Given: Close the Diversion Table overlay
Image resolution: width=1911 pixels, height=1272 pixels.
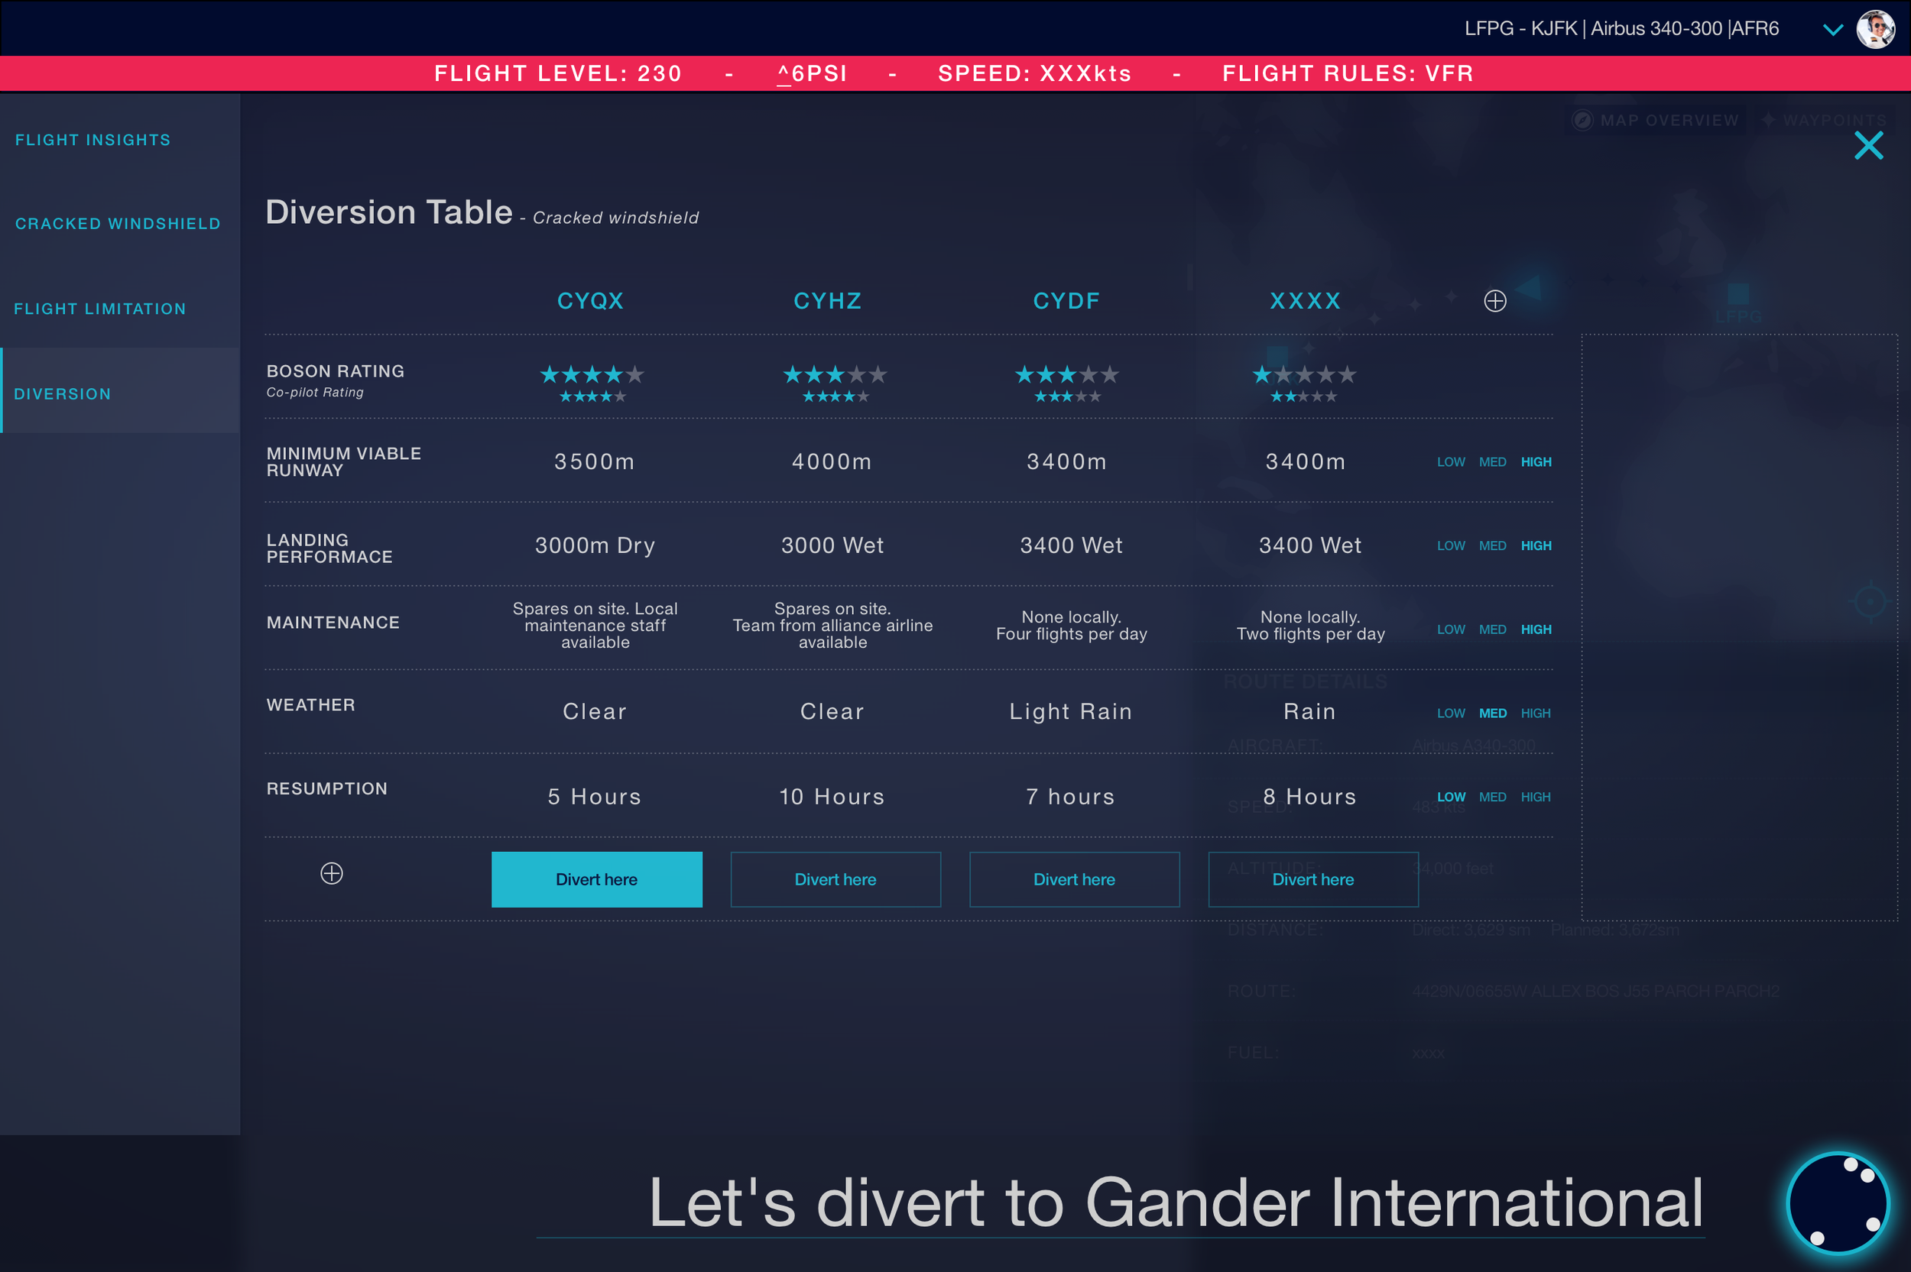Looking at the screenshot, I should tap(1868, 146).
